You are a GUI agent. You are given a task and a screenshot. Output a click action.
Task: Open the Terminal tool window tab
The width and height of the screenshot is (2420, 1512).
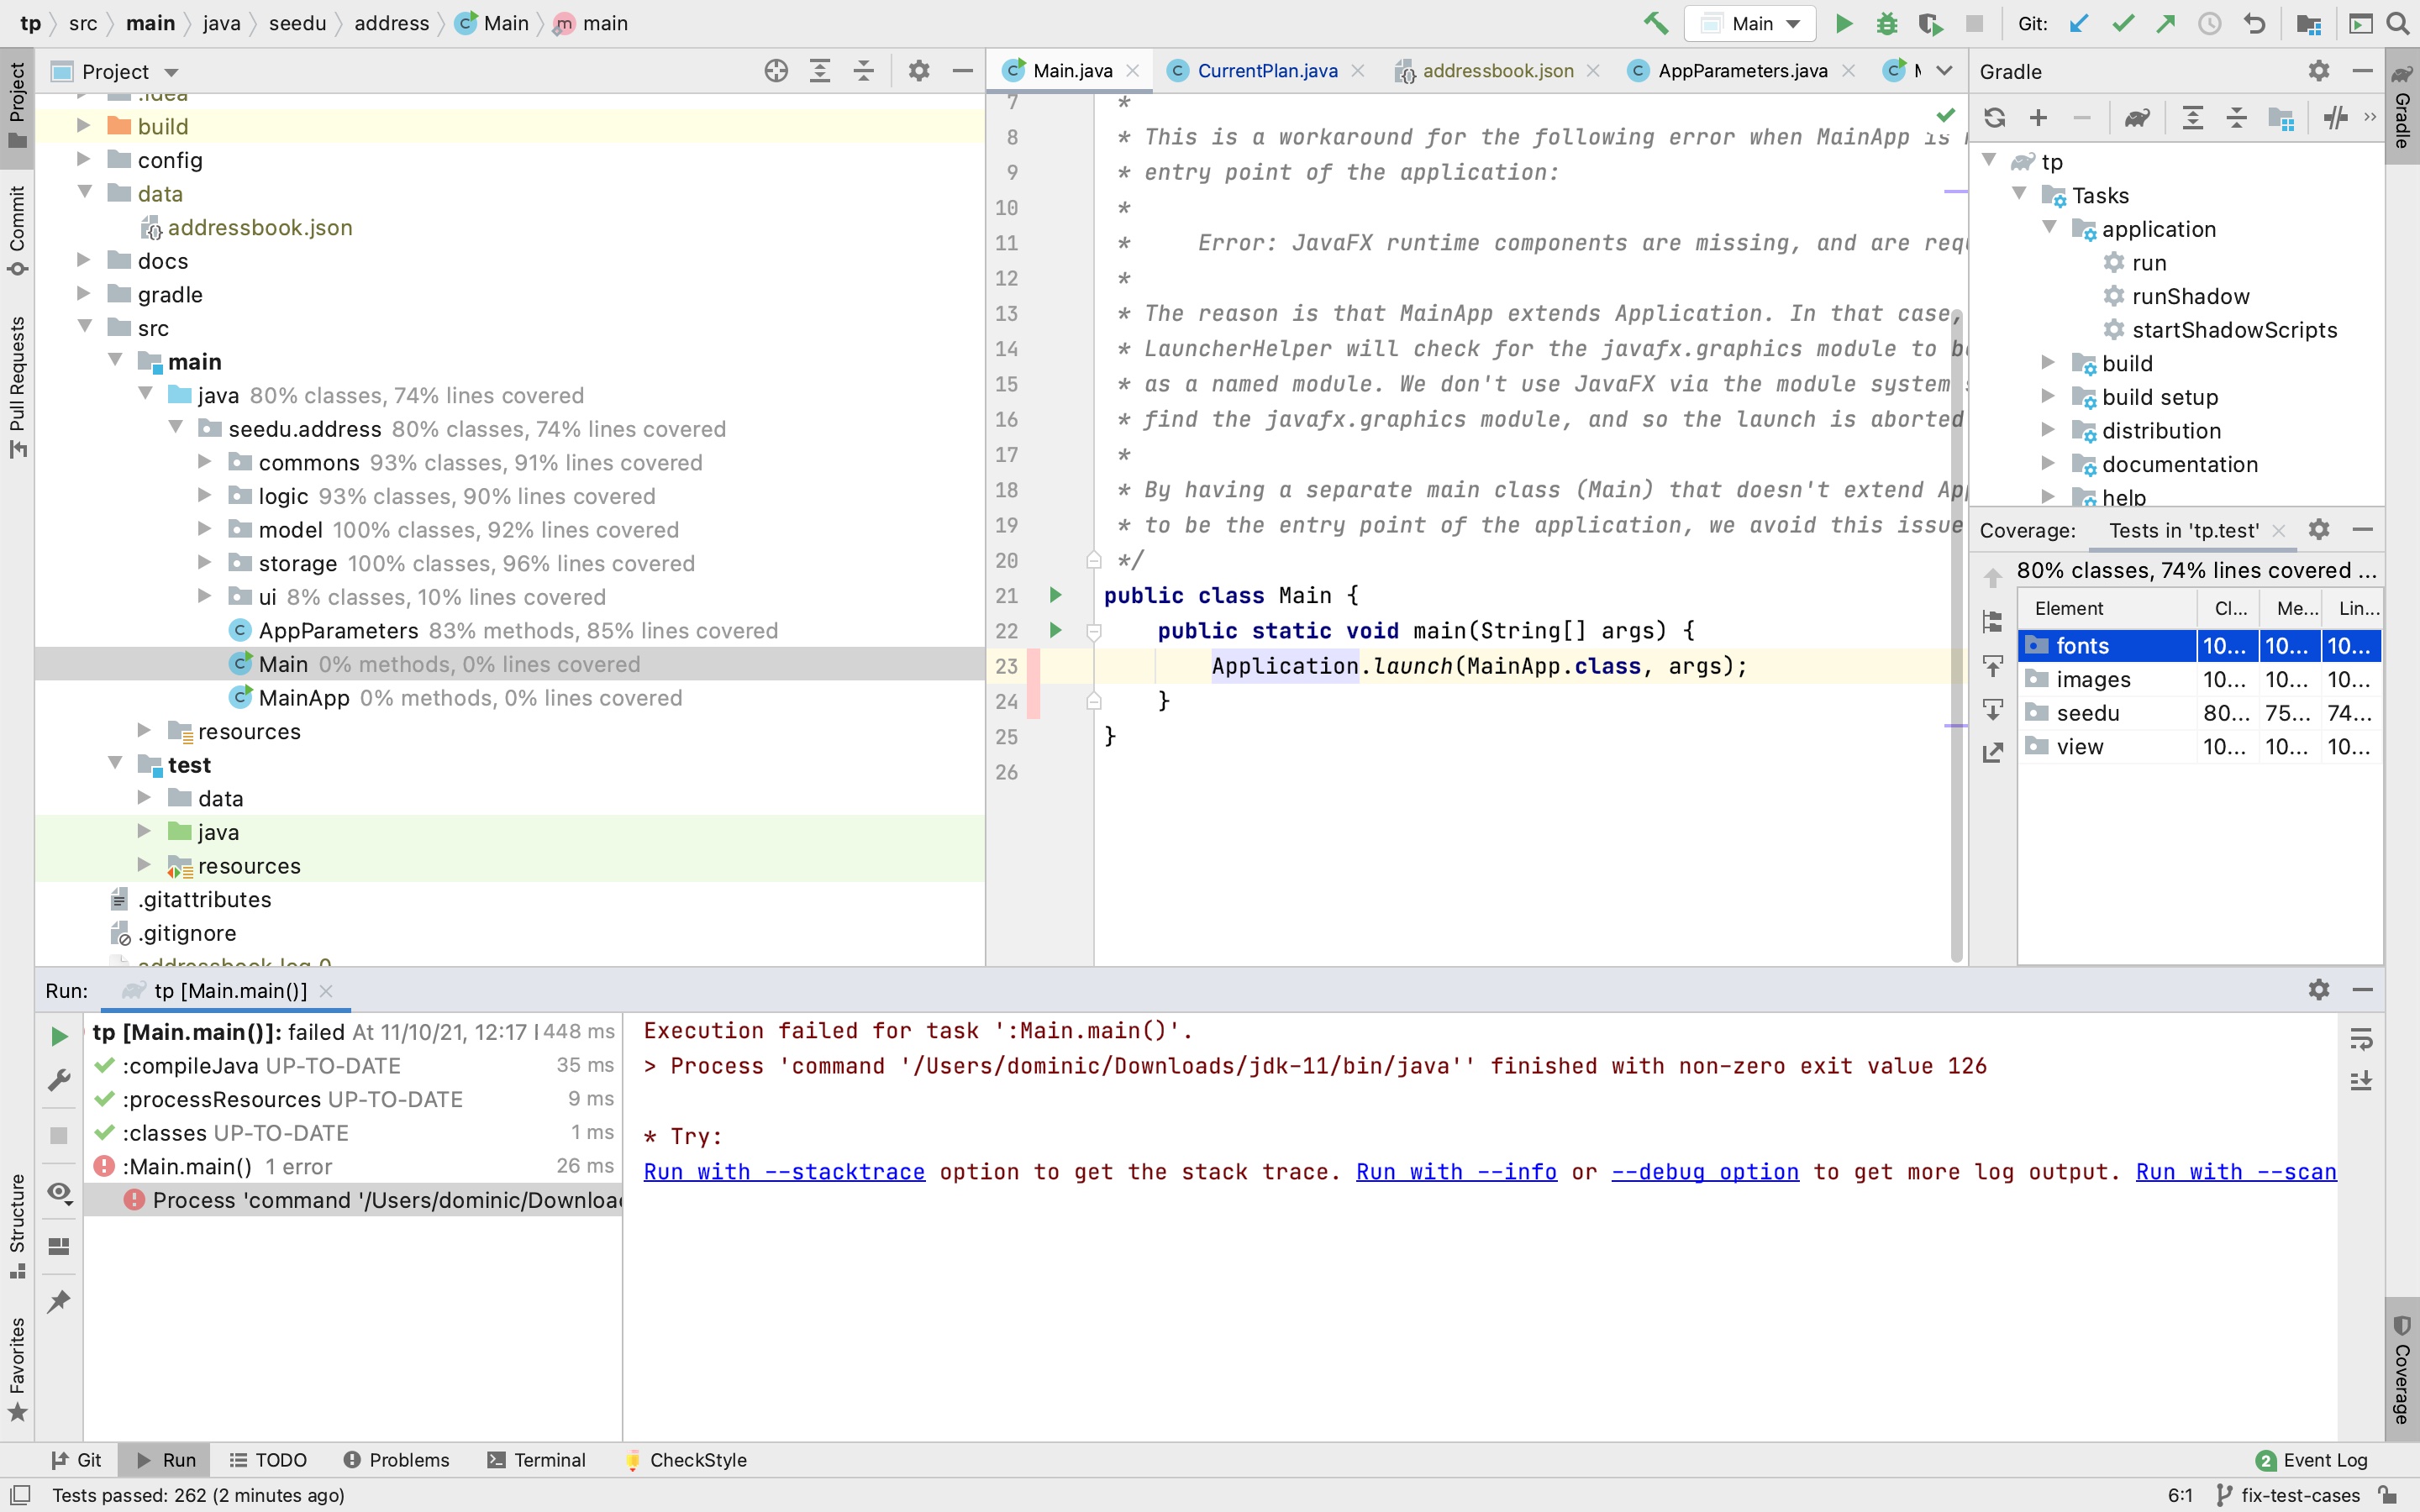click(536, 1459)
